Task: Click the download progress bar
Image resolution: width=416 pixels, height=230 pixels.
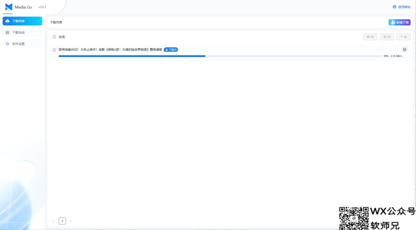Action: [220, 56]
